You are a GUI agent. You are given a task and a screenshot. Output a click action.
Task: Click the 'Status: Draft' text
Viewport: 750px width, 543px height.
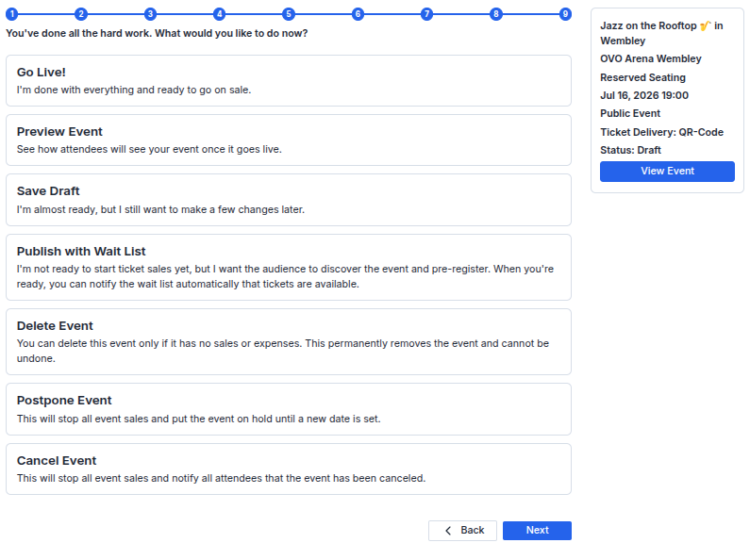630,150
